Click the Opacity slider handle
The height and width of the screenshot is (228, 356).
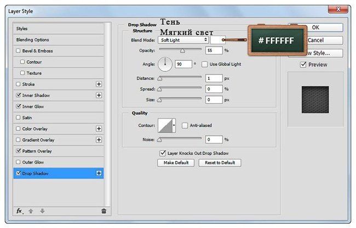182,51
